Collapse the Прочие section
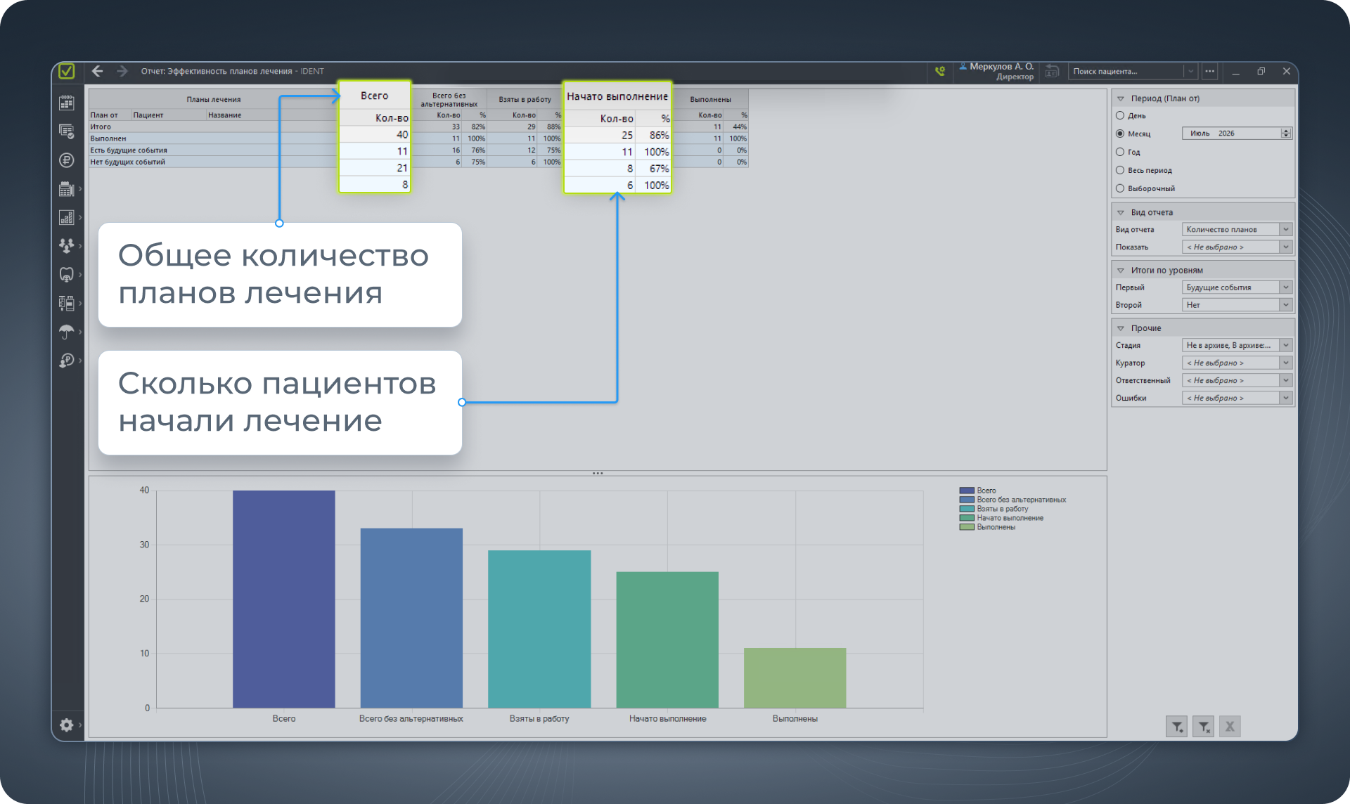This screenshot has width=1350, height=804. click(1121, 328)
